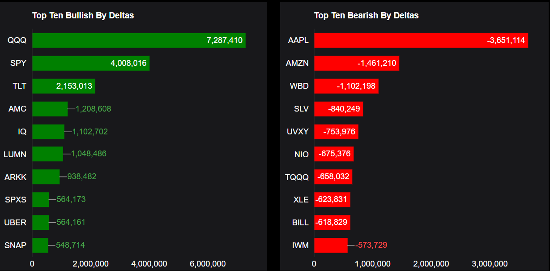
Task: Select the LUMN green bar
Action: [47, 154]
